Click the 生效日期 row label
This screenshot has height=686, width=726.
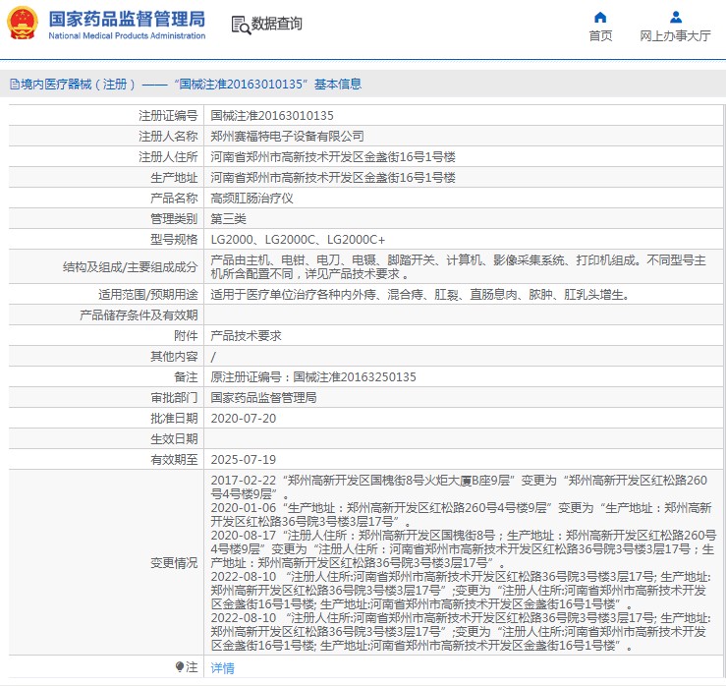point(174,438)
